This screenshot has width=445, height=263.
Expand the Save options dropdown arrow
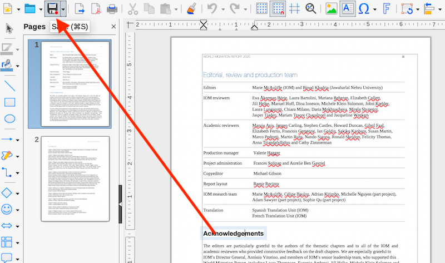coord(63,9)
